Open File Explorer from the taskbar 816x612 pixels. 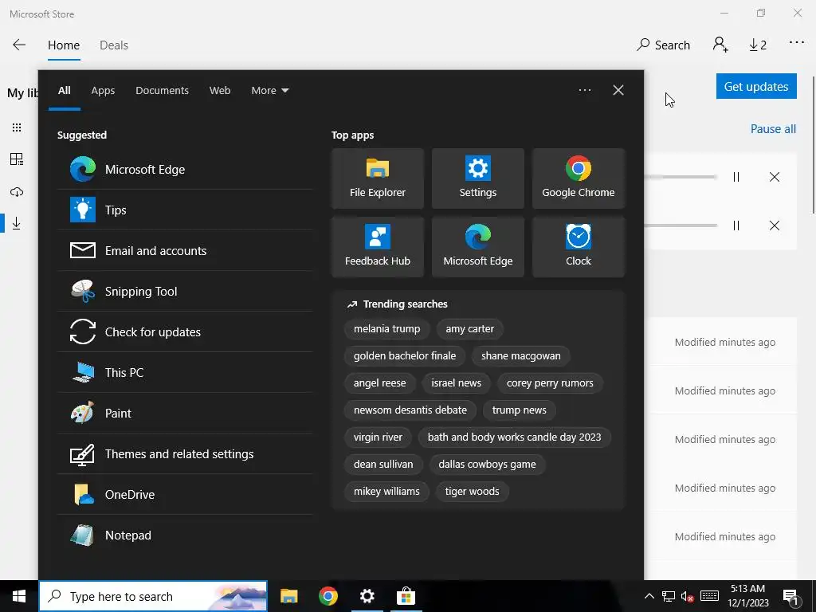pyautogui.click(x=288, y=596)
